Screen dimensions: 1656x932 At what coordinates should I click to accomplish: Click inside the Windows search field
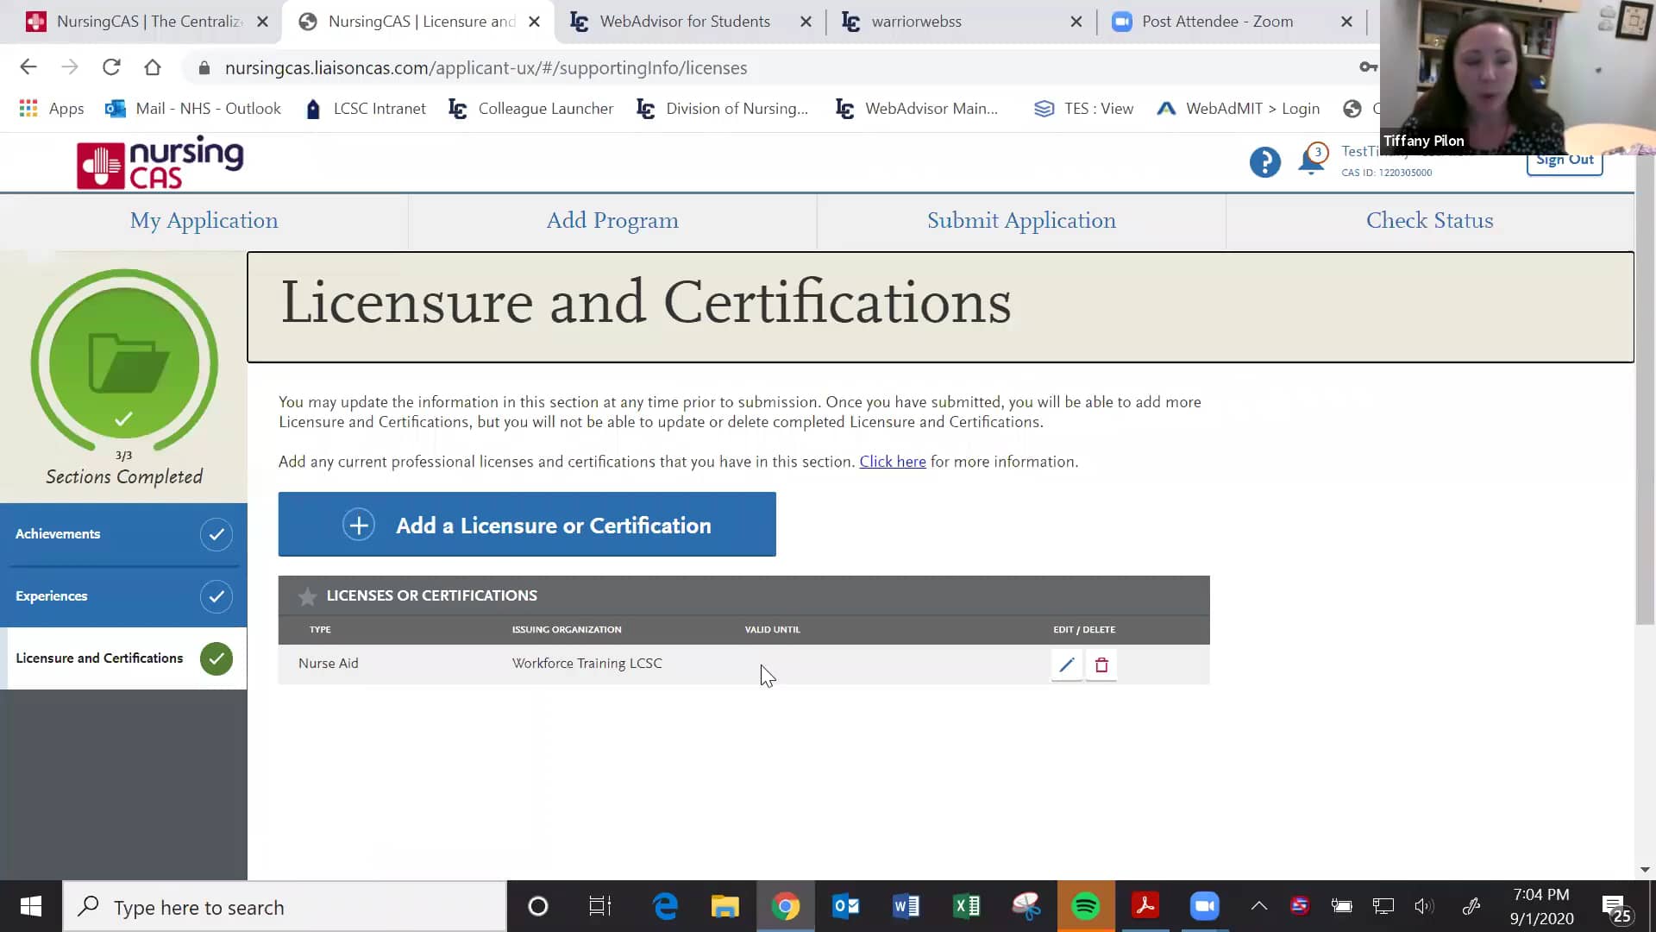tap(285, 907)
